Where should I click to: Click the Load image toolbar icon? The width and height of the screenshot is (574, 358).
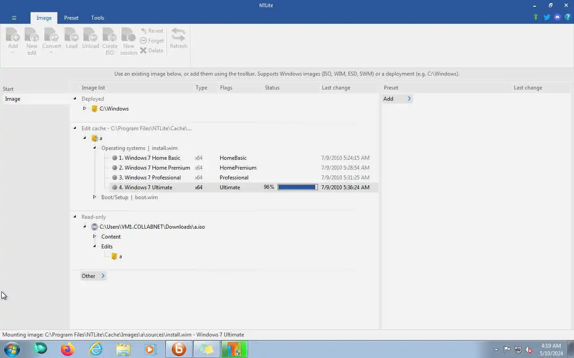[71, 35]
